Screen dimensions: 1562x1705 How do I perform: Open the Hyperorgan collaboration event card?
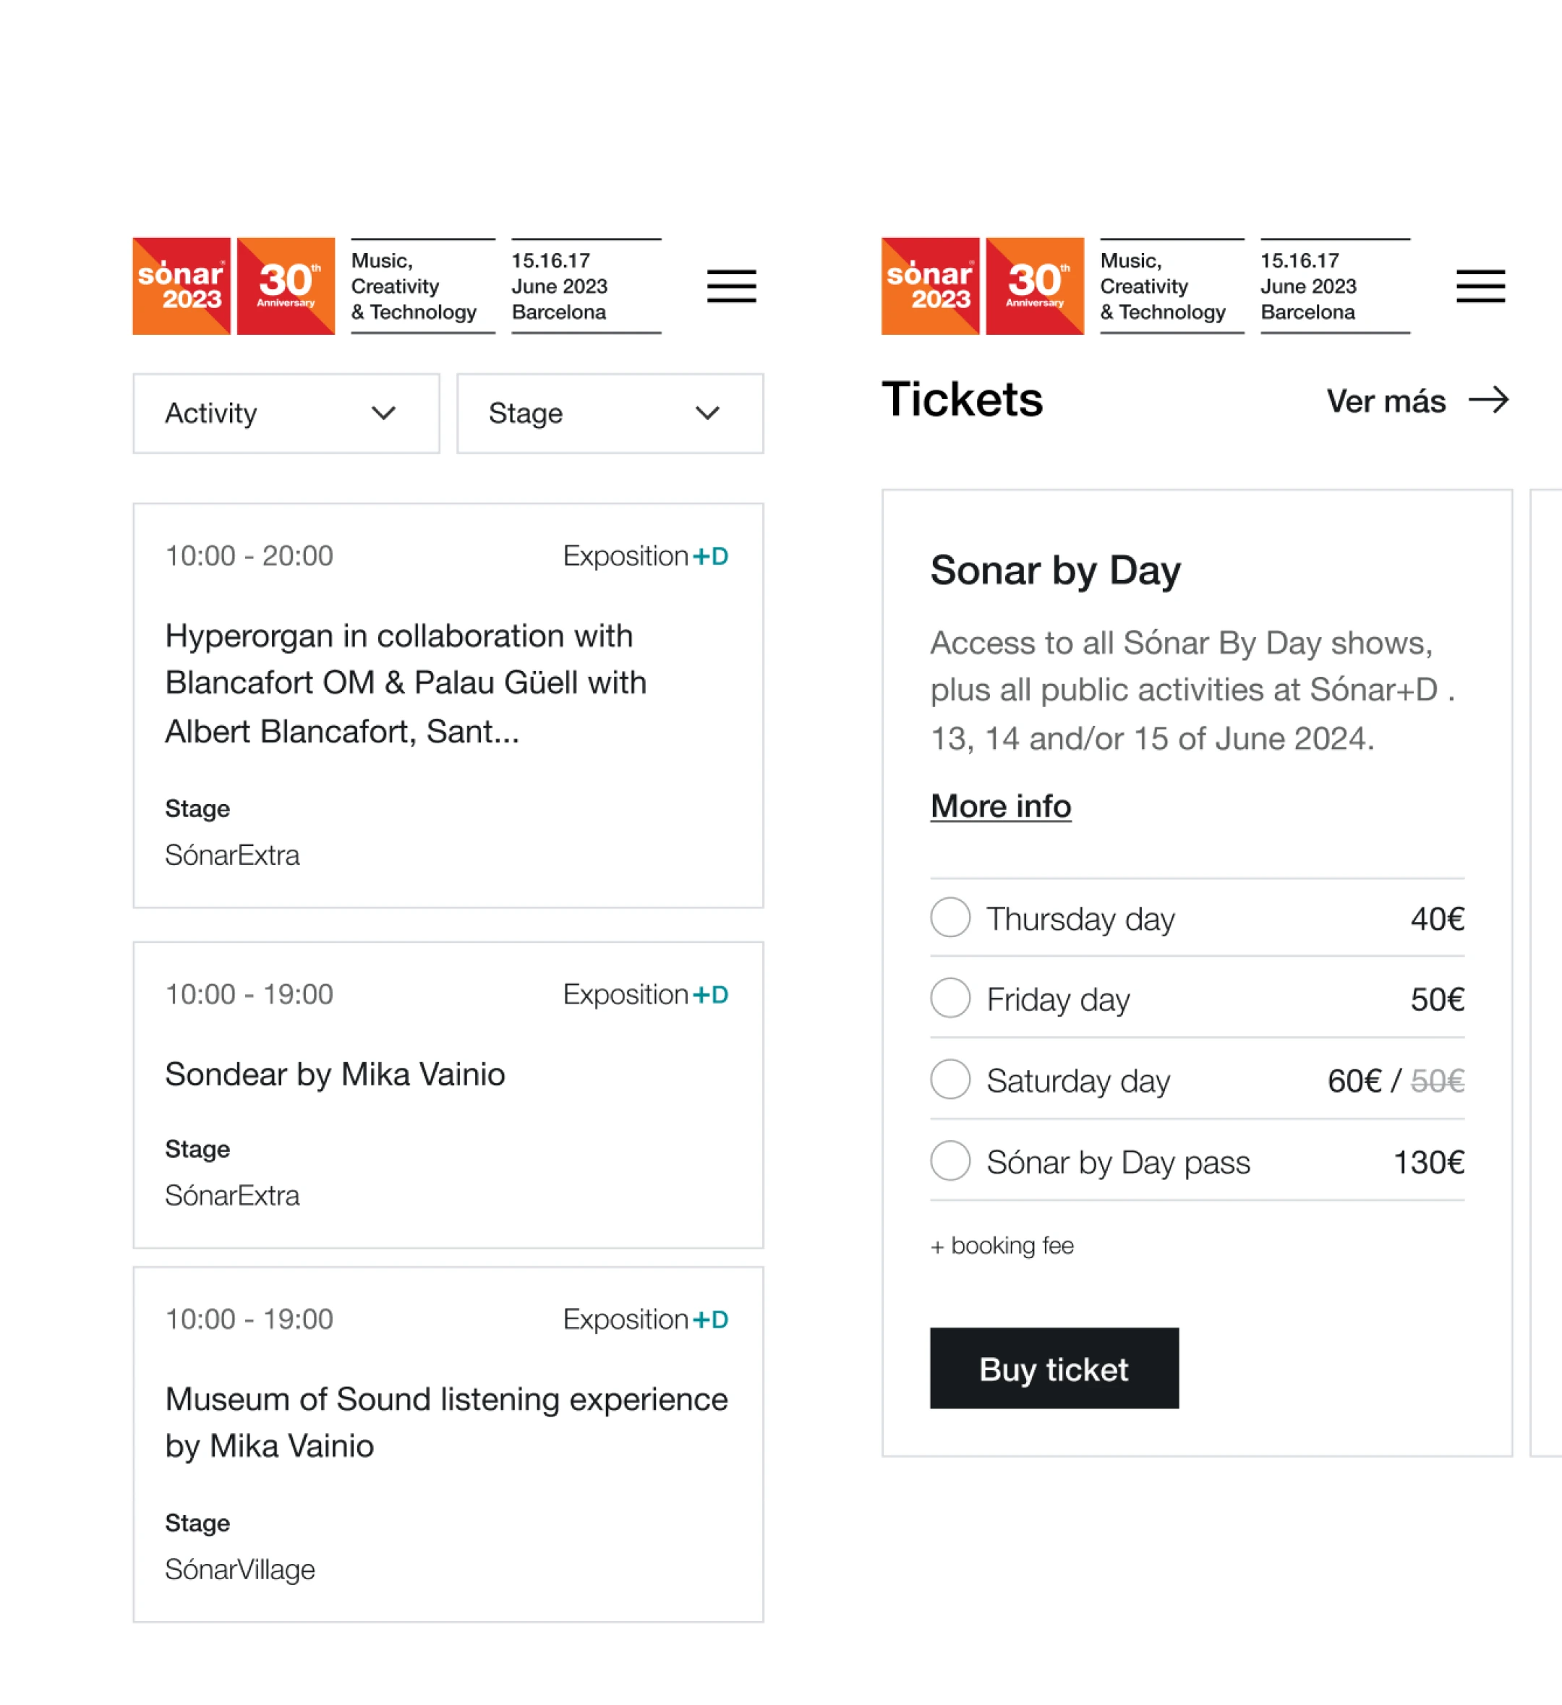click(x=405, y=683)
